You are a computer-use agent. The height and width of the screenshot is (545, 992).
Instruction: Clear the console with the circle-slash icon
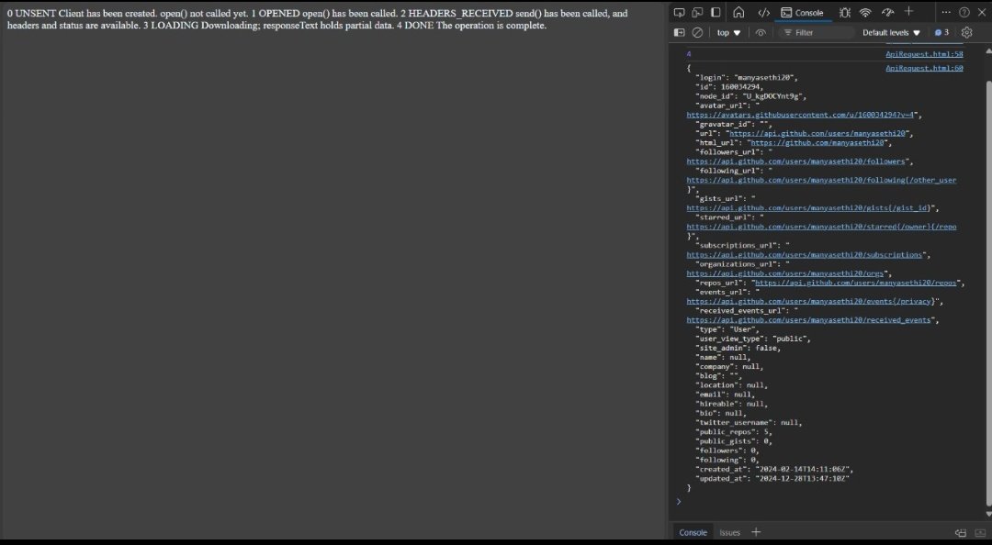tap(697, 32)
